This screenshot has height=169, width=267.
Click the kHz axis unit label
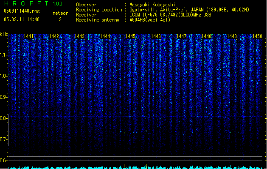[x=4, y=34]
